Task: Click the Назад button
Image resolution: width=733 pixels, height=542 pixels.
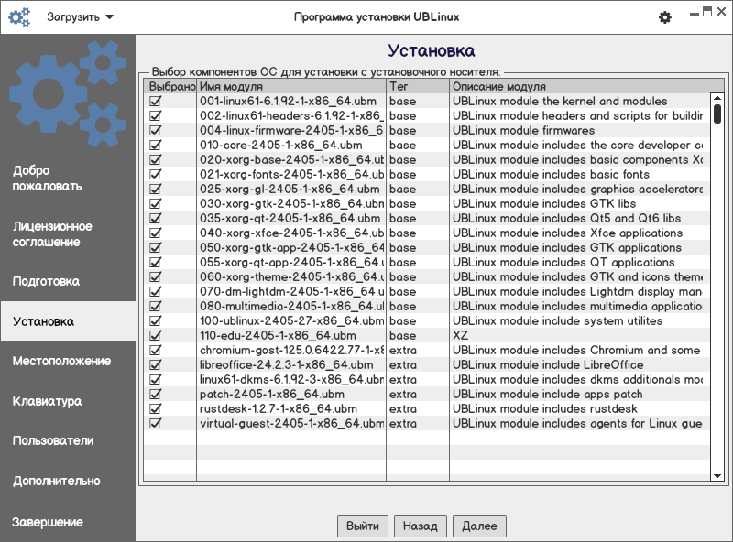Action: coord(421,526)
